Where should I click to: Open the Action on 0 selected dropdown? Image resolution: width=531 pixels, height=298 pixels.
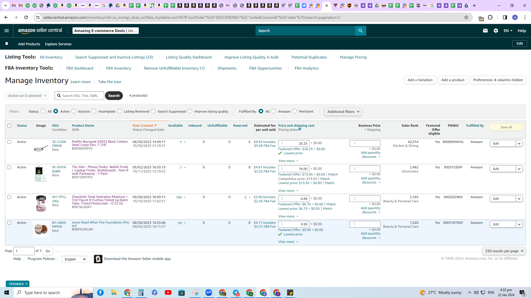point(27,96)
